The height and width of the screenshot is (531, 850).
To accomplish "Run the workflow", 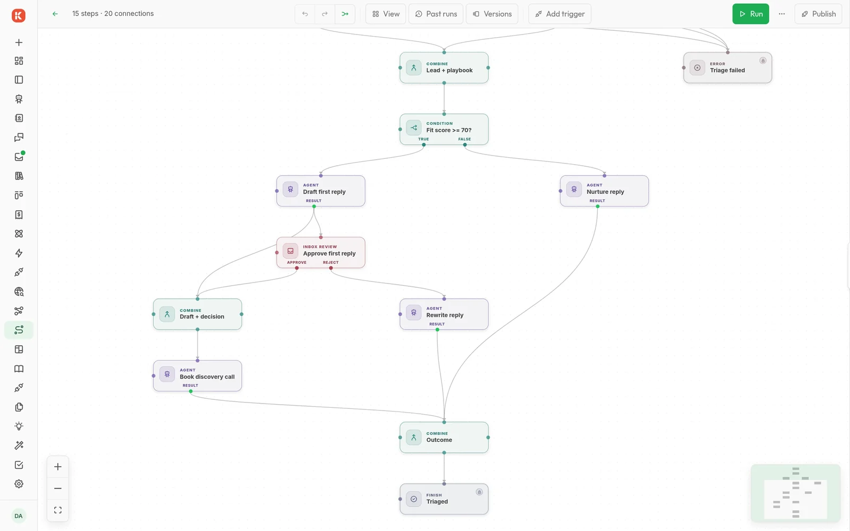I will click(x=751, y=14).
